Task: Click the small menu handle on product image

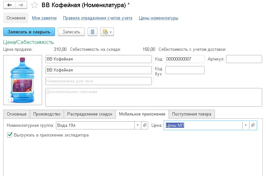Action: tap(10, 100)
